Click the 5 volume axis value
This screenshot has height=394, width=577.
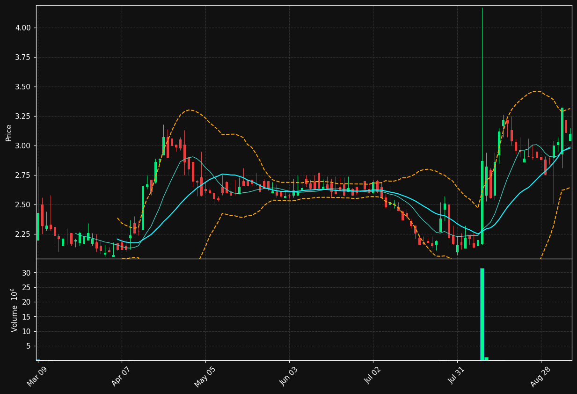pyautogui.click(x=29, y=346)
